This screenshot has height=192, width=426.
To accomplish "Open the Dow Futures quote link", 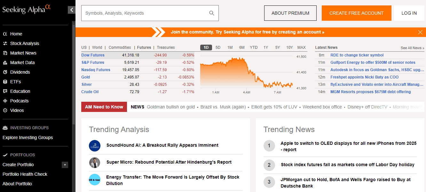I will click(x=93, y=55).
